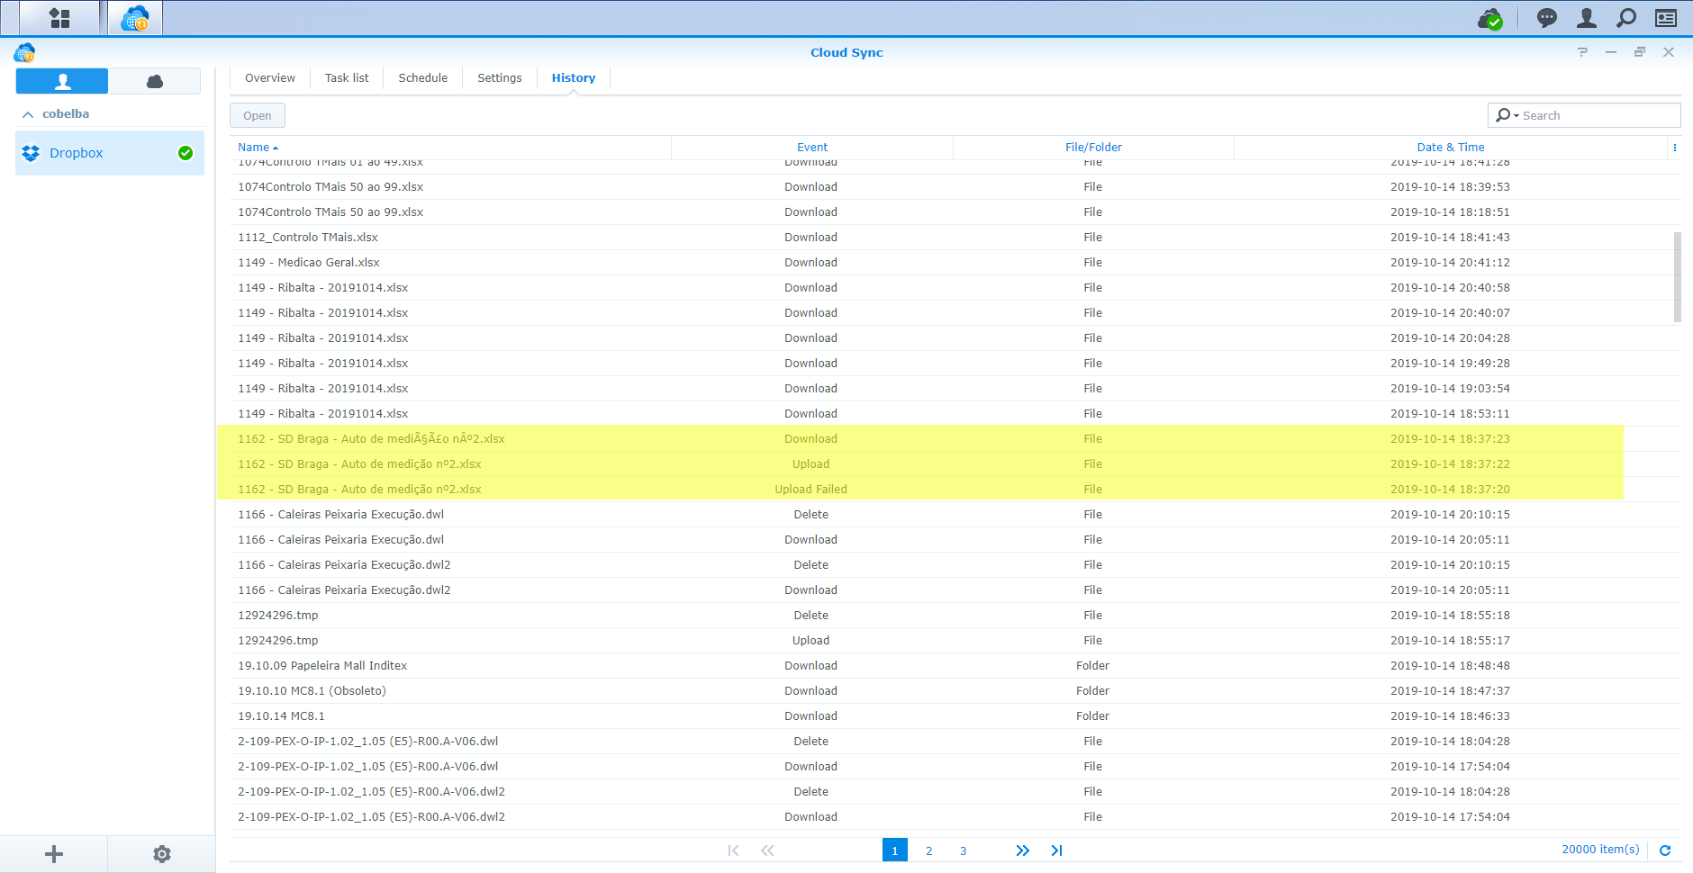
Task: Open the DSM search magnifier icon
Action: coord(1626,18)
